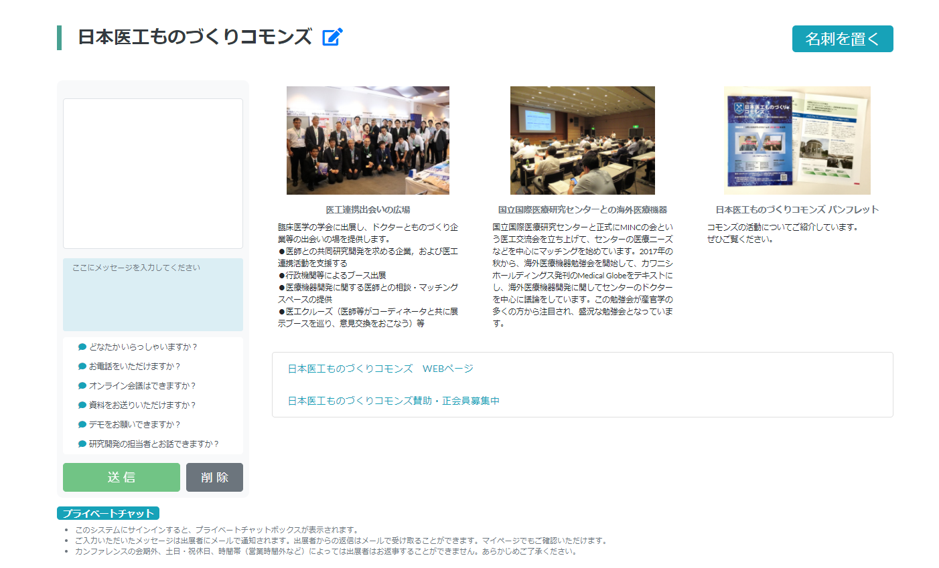
Task: Open the pamphlet image thumbnail
Action: tap(797, 140)
